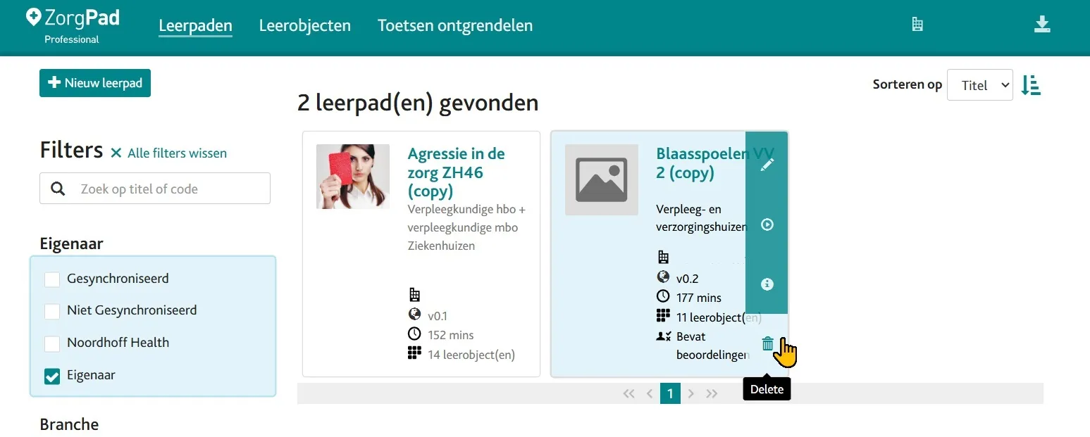Click the search field Zoek op titel of code
Screen dimensions: 1090x437
point(155,189)
